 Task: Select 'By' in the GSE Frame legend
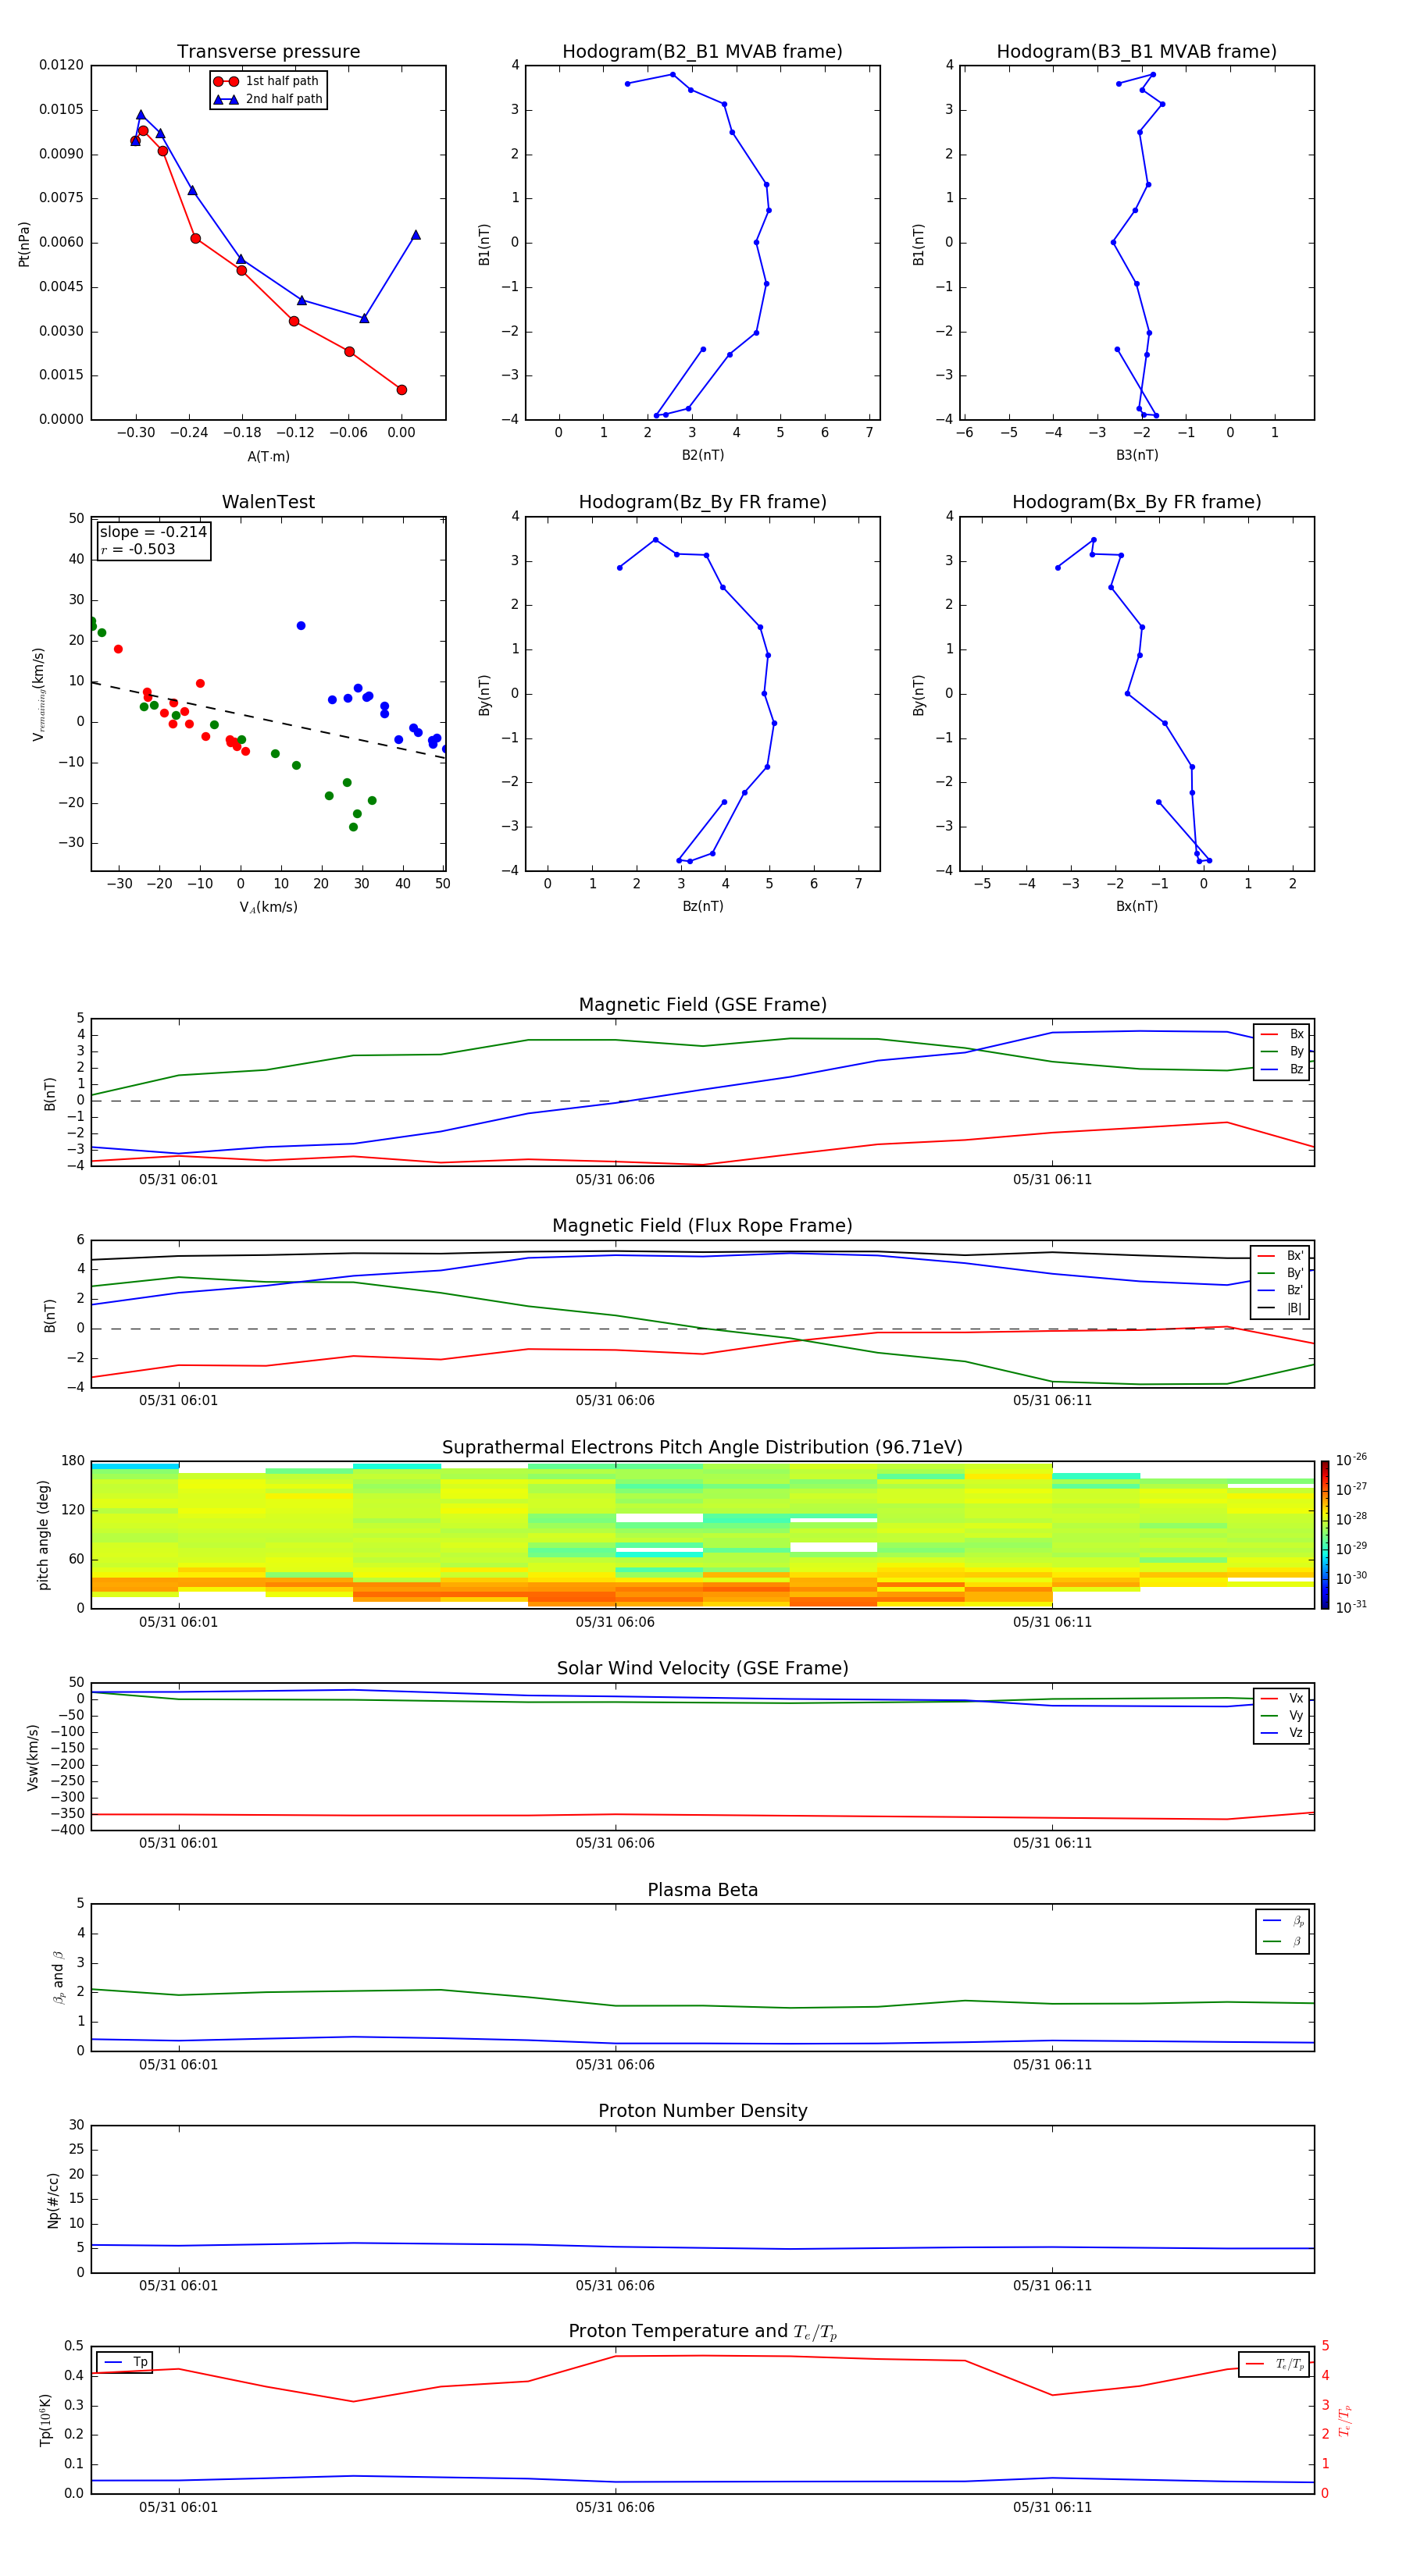1282,1051
